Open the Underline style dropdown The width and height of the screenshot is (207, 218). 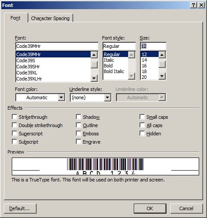pos(107,97)
